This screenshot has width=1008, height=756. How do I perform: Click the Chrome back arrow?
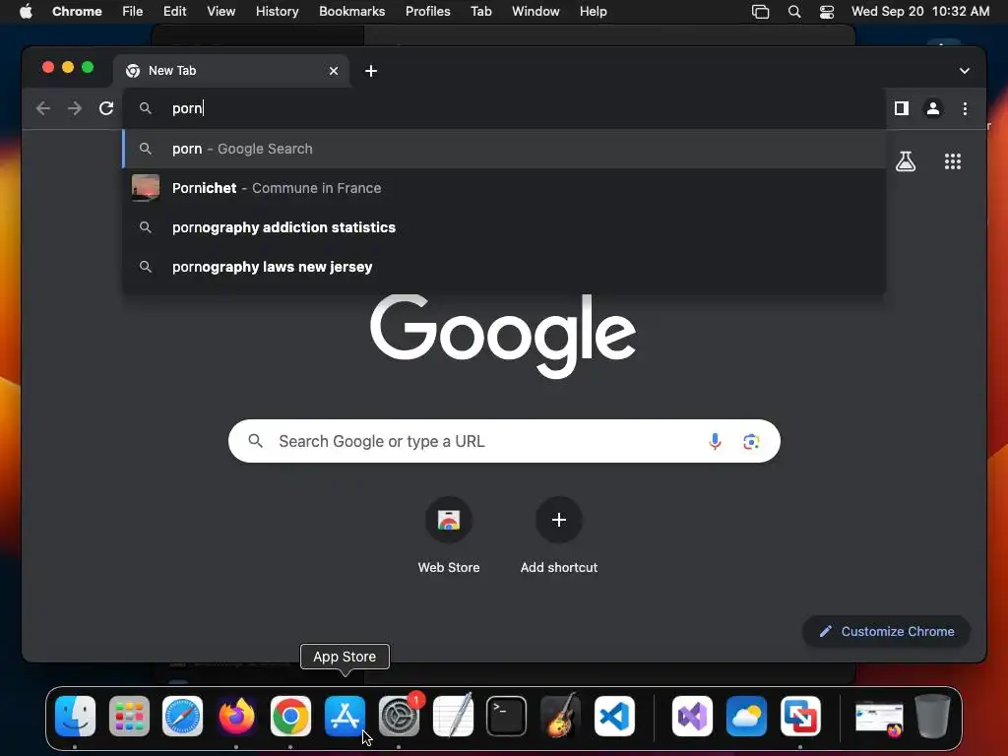click(43, 108)
